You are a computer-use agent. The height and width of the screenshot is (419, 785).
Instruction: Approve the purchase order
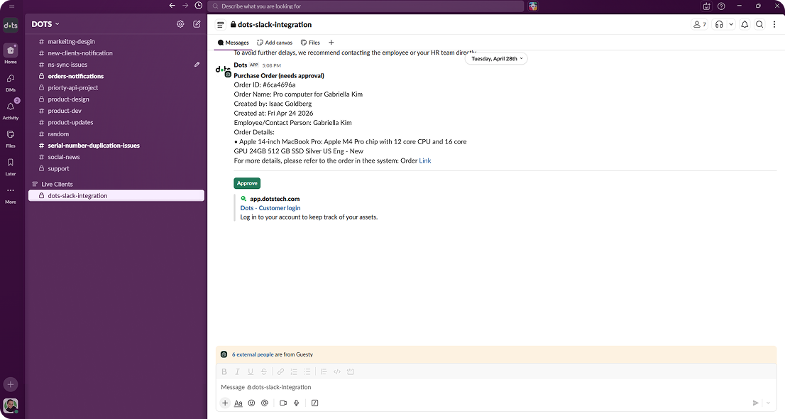[x=247, y=183]
